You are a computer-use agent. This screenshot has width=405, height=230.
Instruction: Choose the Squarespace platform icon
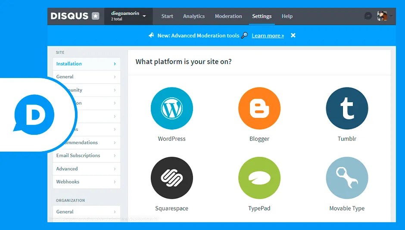172,178
